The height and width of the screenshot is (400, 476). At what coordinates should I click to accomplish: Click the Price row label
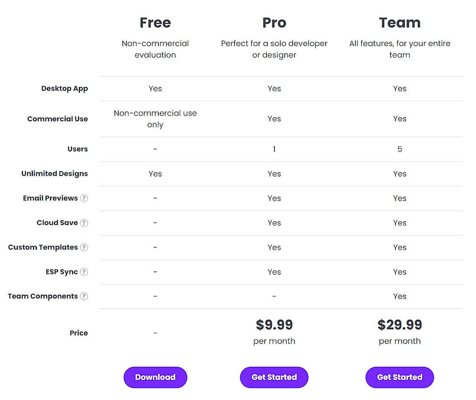(x=79, y=332)
